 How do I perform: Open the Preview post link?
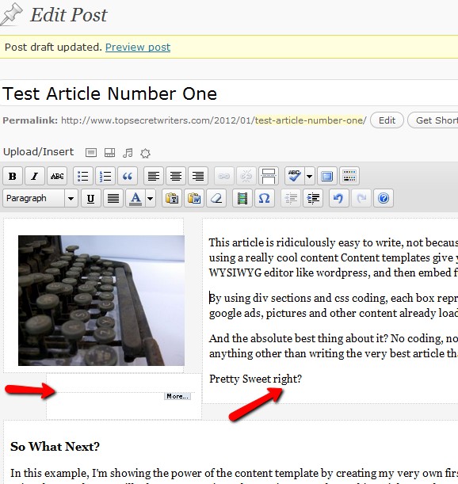click(138, 48)
